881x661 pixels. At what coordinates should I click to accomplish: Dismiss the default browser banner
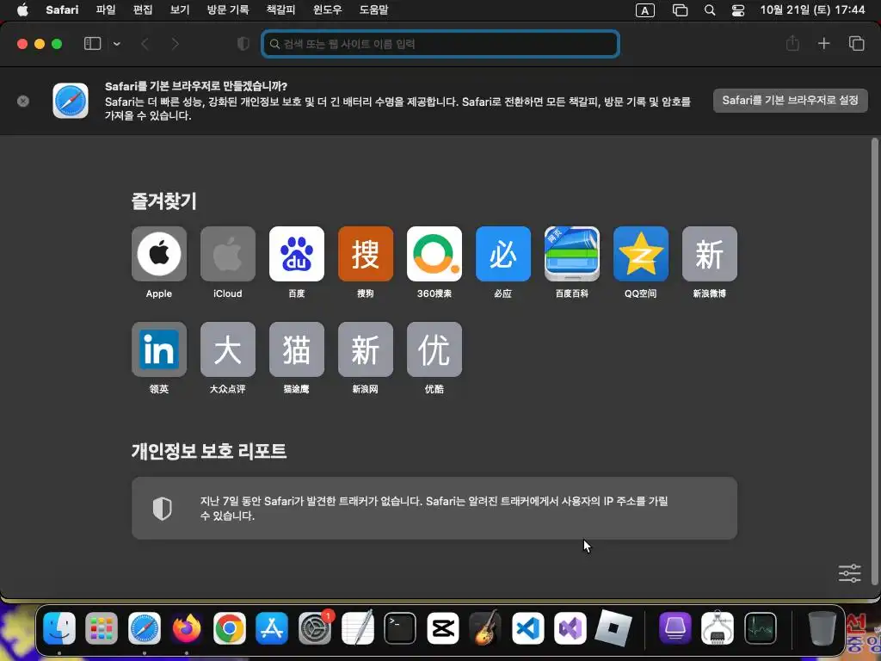pos(23,102)
